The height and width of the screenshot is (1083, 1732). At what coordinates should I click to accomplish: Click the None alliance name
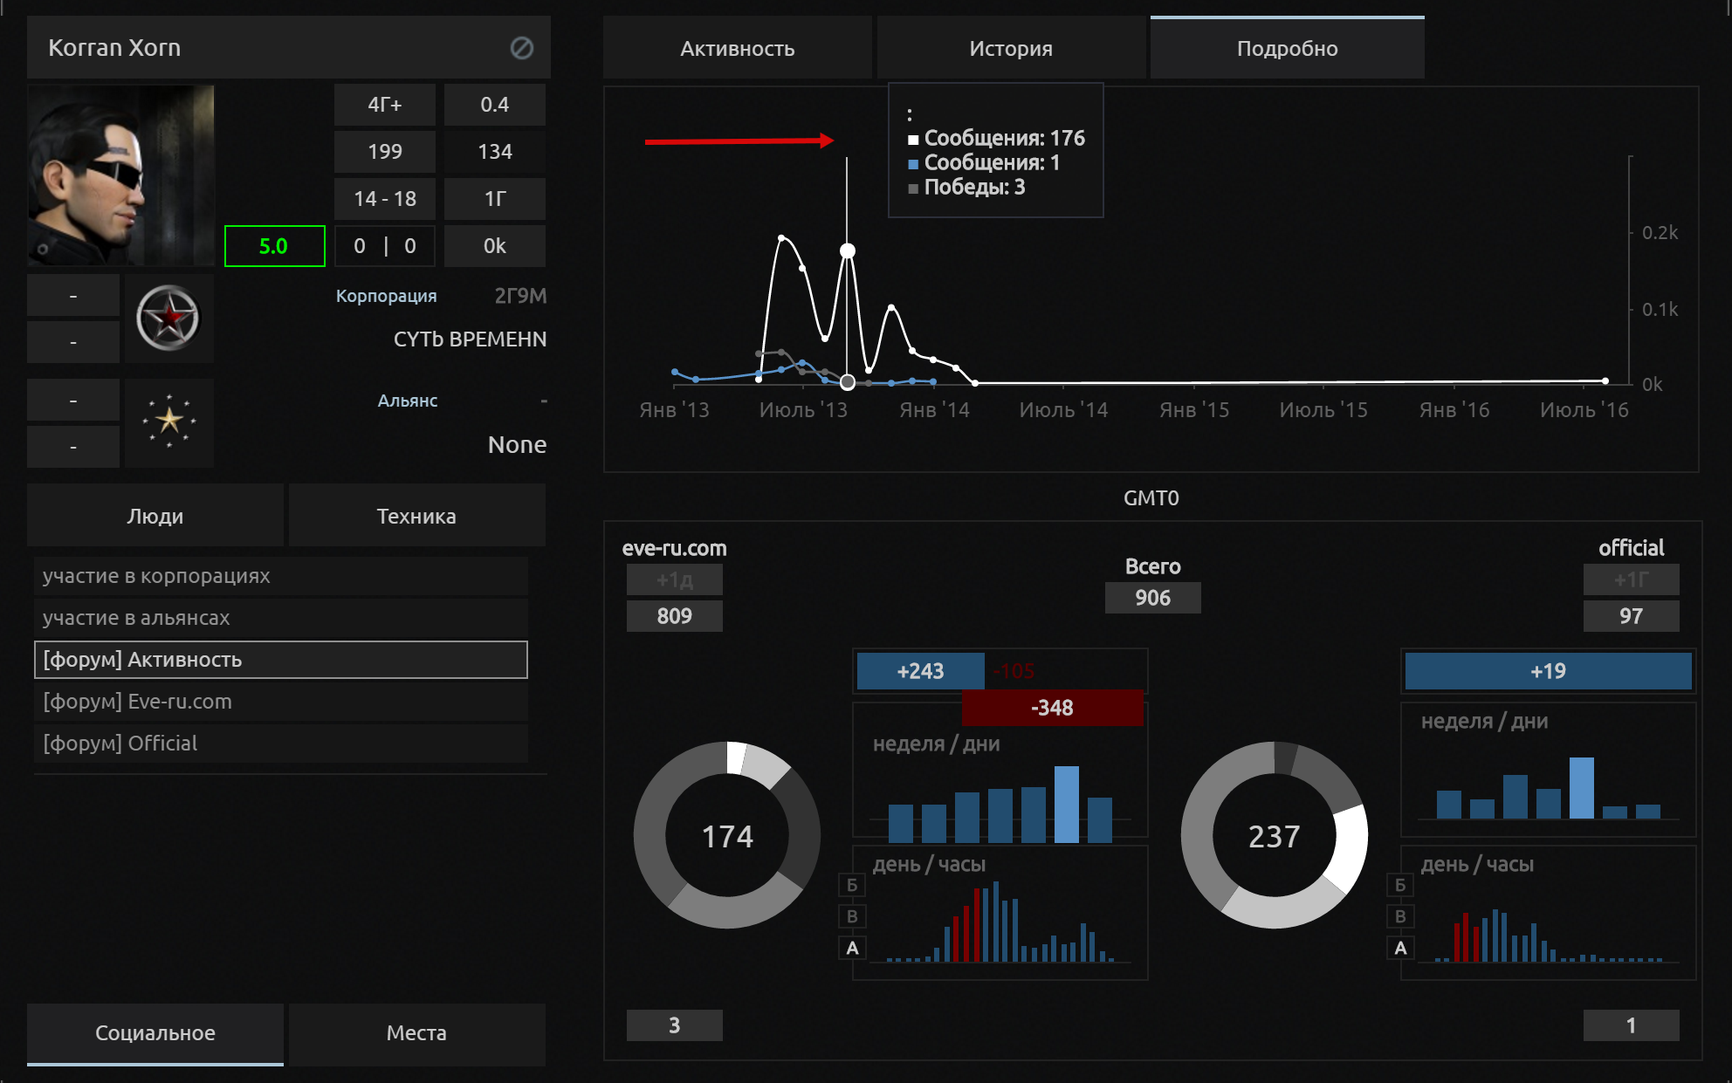(517, 445)
